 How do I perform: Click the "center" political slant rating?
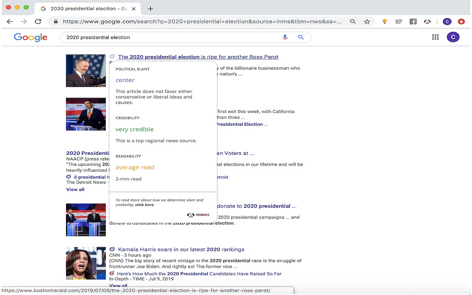point(125,80)
